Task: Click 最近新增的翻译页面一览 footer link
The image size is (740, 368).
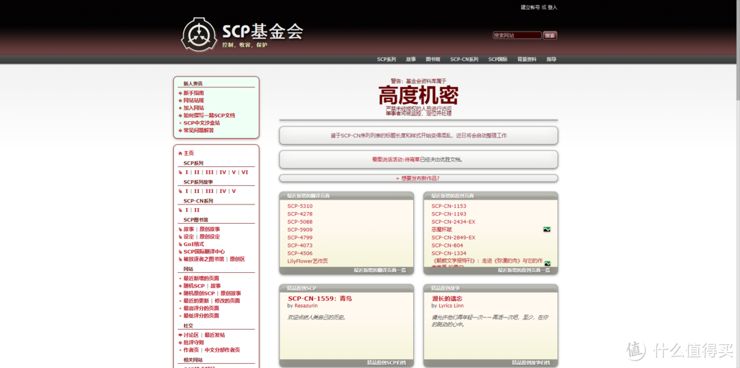Action: coord(380,270)
